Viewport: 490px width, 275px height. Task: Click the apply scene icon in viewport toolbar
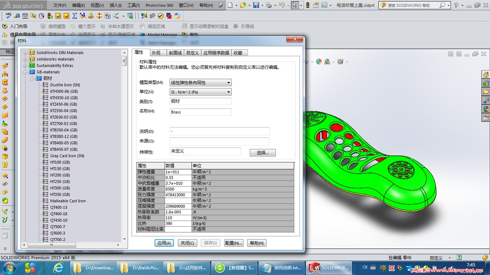[x=327, y=62]
